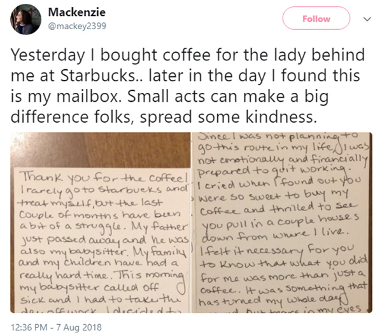The width and height of the screenshot is (382, 335).
Task: Click the handwritten 'my babysitter called off' line
Action: click(89, 288)
